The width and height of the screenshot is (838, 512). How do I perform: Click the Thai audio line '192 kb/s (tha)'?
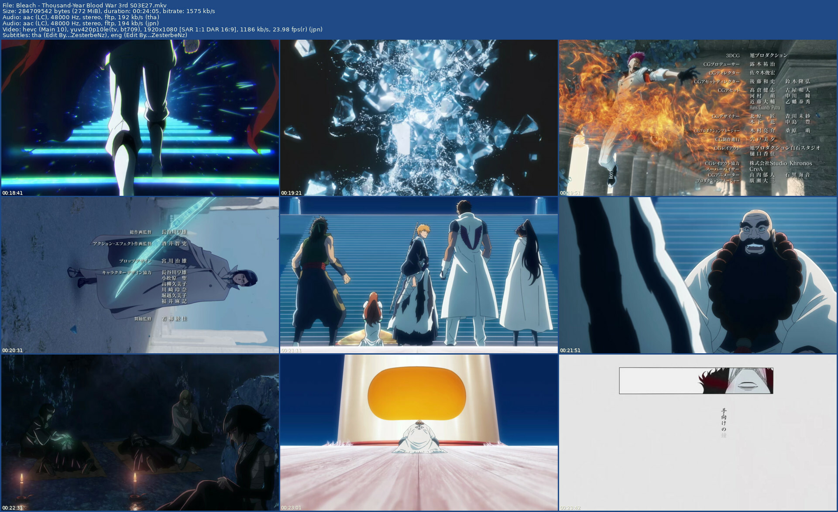[138, 17]
